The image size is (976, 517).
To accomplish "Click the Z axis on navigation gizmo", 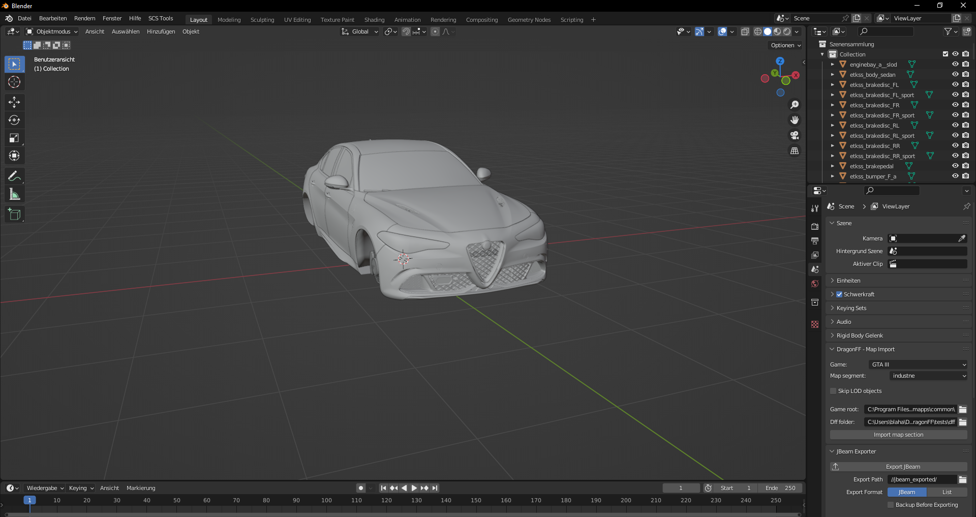I will 780,61.
